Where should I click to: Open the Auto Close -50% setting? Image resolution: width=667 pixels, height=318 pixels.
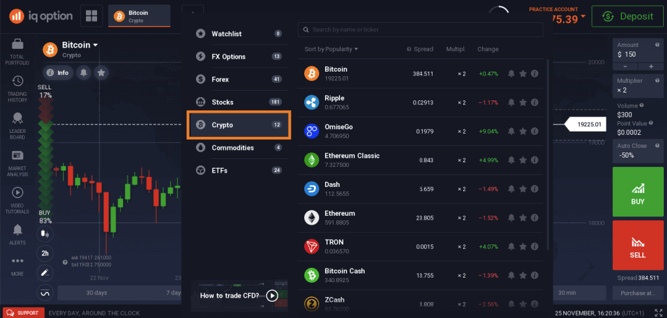click(x=638, y=151)
